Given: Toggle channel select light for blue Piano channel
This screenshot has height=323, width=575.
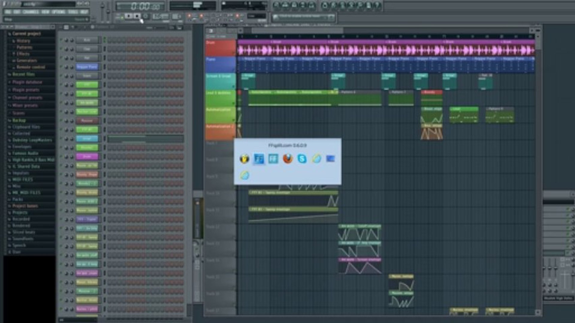Looking at the screenshot, I should 105,67.
